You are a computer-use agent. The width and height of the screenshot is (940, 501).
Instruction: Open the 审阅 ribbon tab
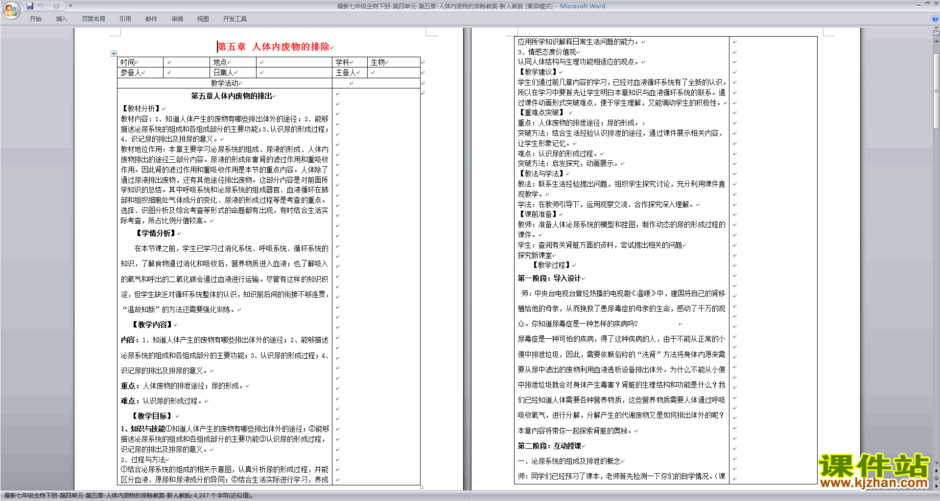pyautogui.click(x=177, y=19)
